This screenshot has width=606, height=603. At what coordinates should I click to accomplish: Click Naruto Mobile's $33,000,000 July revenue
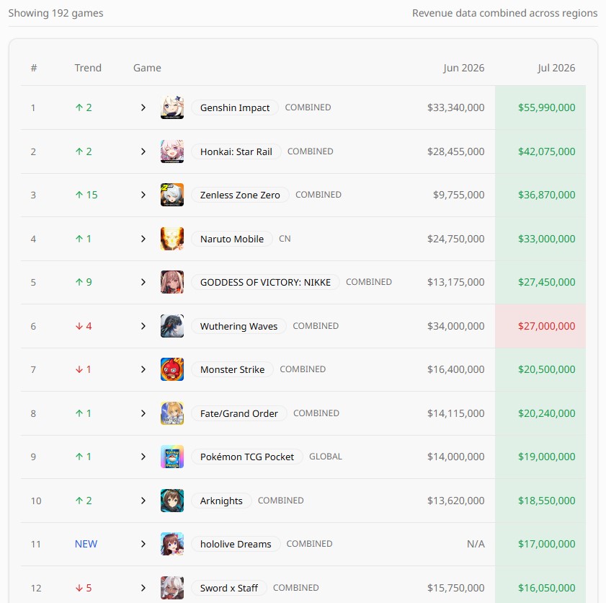click(x=546, y=239)
